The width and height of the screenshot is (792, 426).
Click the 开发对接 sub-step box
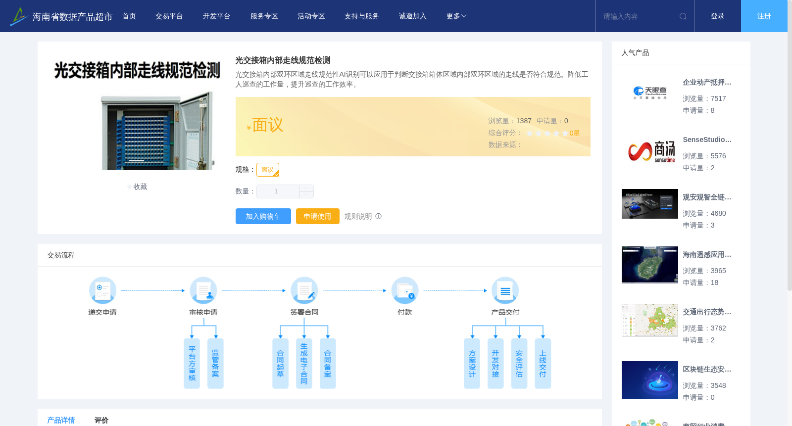click(x=495, y=364)
